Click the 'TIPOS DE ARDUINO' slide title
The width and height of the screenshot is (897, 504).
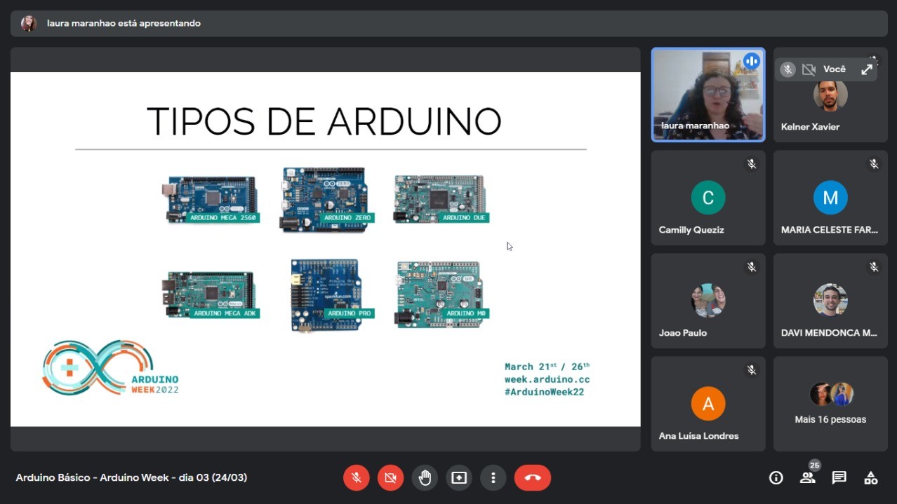click(324, 121)
